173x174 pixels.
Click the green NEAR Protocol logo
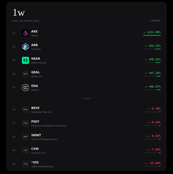25,60
